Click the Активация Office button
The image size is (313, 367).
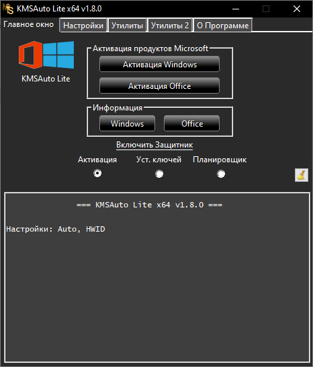coord(159,86)
